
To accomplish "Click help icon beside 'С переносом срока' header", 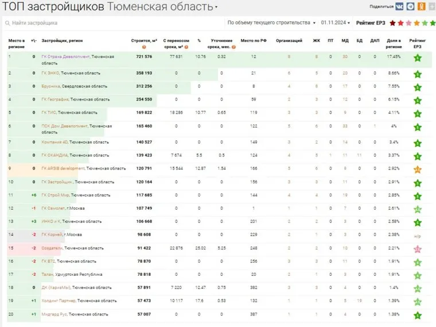I will click(185, 47).
